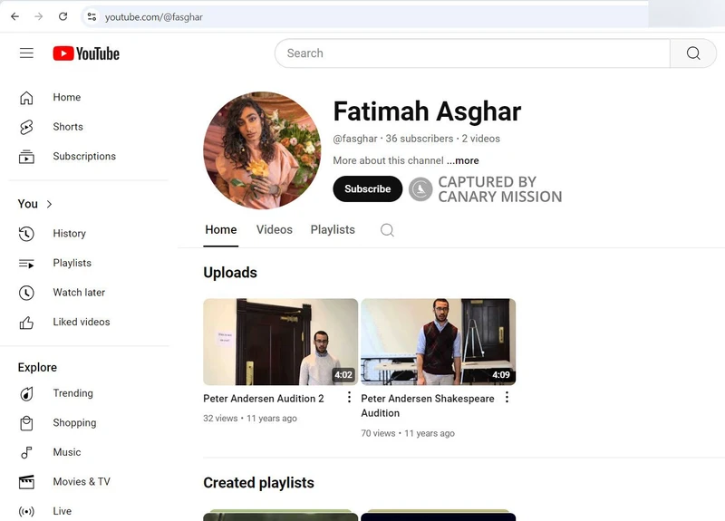Click the browser forward arrow

pyautogui.click(x=39, y=16)
